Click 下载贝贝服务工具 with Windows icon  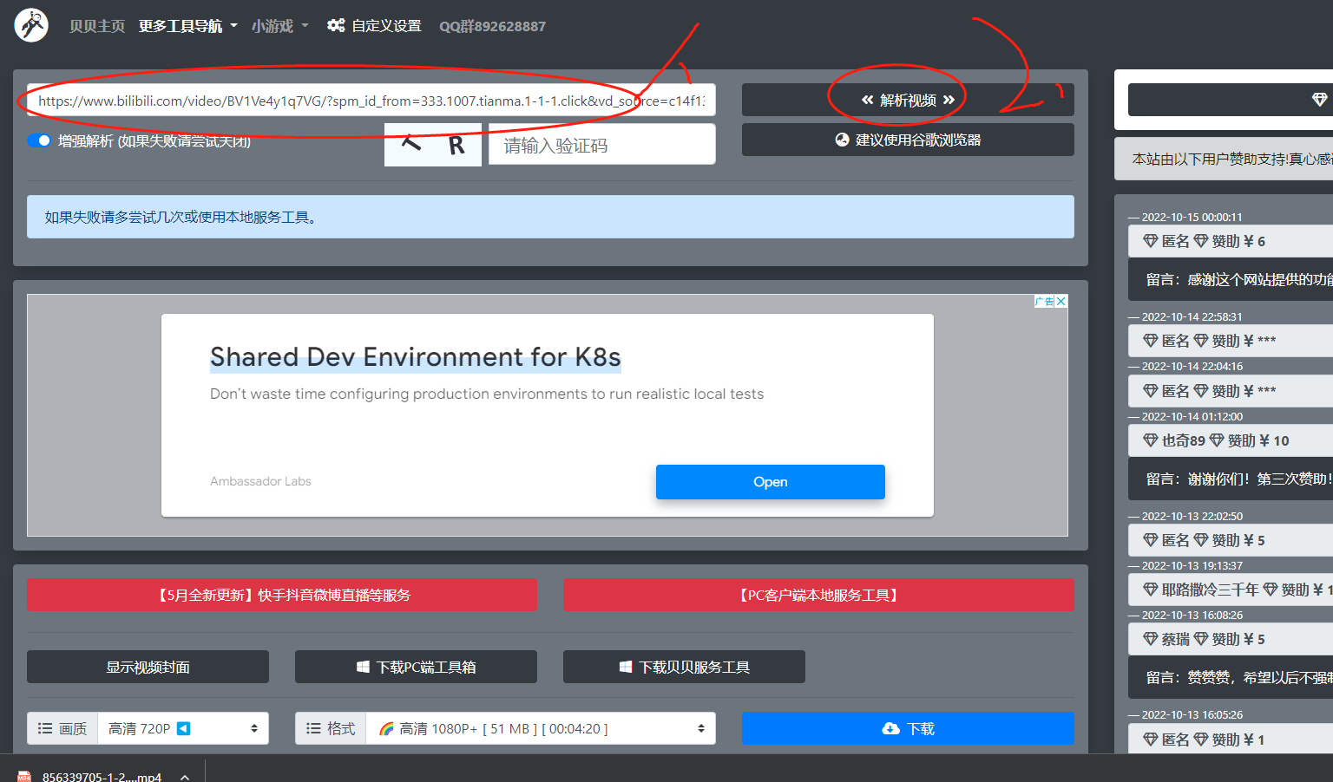(684, 667)
